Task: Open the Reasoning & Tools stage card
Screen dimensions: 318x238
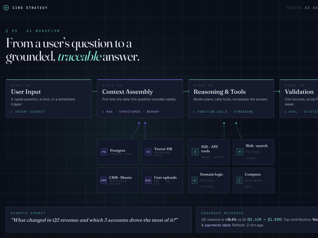Action: pos(231,99)
